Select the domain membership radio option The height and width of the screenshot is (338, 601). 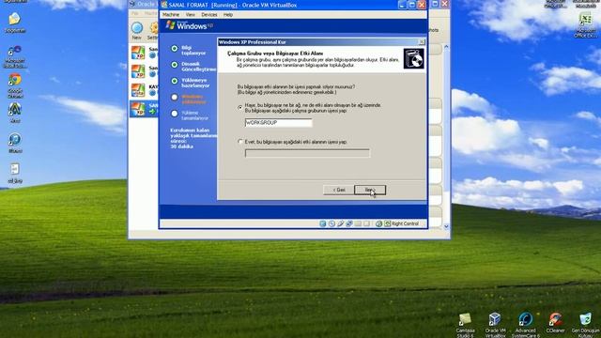point(240,142)
